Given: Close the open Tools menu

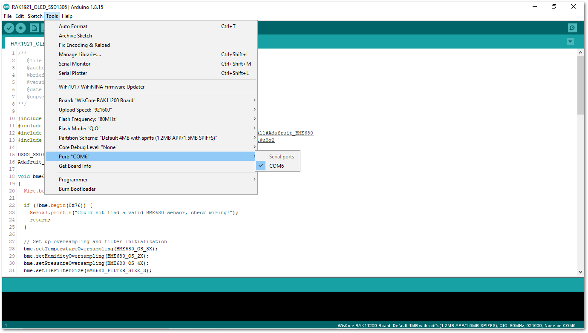Looking at the screenshot, I should pyautogui.click(x=52, y=16).
